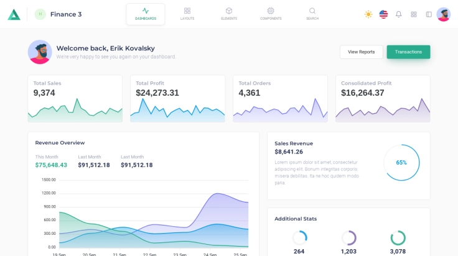
Task: Switch to the Dashboards tab
Action: tap(146, 14)
